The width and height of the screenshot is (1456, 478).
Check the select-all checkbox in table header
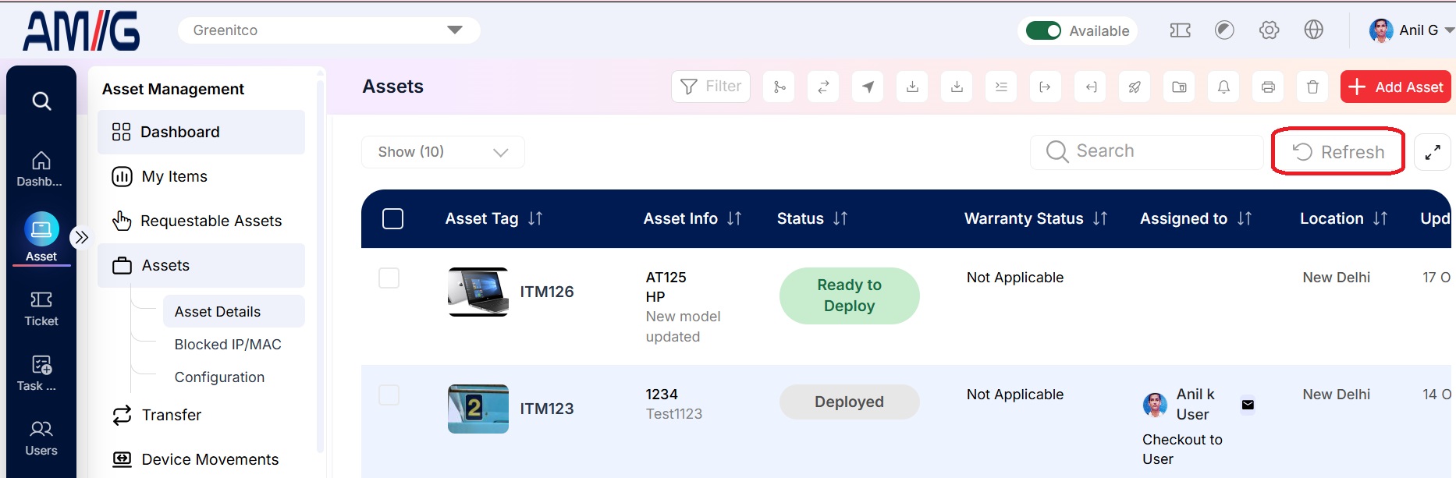tap(393, 218)
